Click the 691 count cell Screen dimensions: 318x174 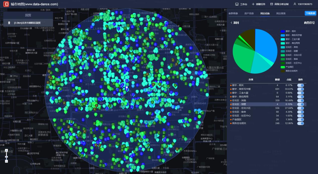point(277,89)
